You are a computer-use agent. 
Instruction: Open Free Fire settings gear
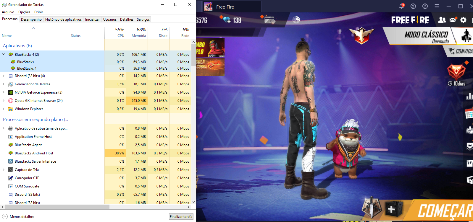(x=464, y=20)
